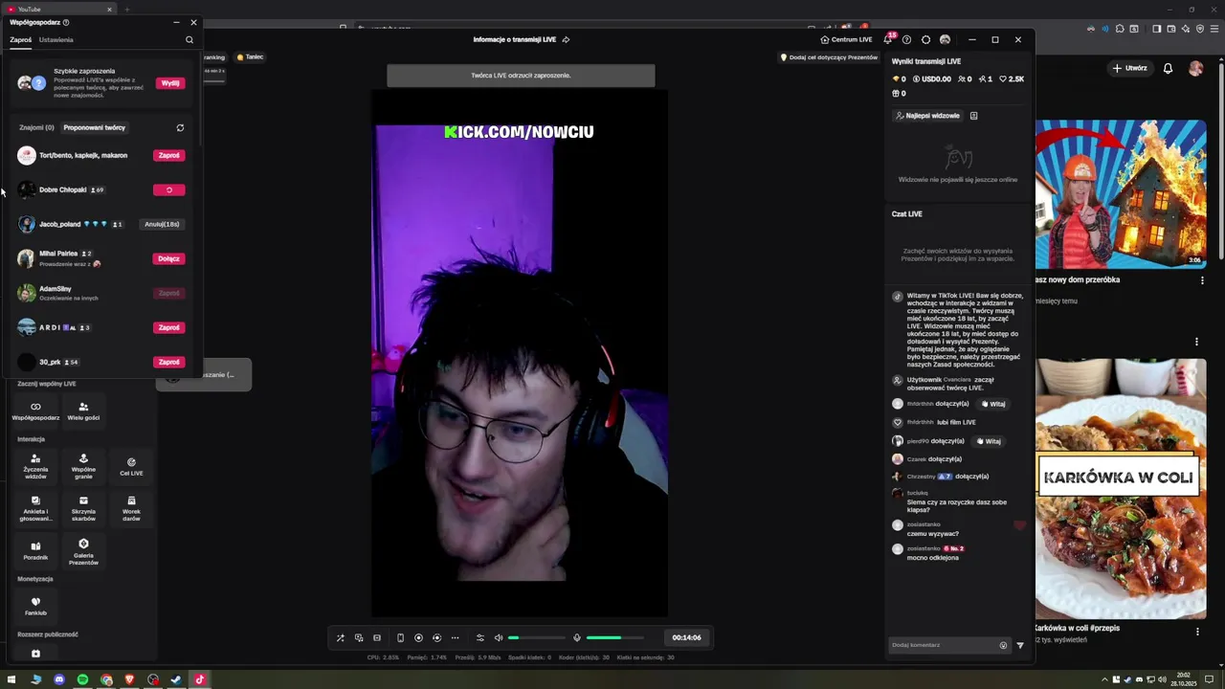Open Życzenia widzów interaction tile
This screenshot has width=1225, height=689.
point(35,466)
